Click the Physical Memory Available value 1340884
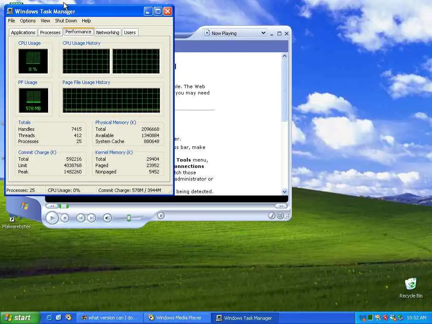This screenshot has width=432, height=324. [150, 135]
